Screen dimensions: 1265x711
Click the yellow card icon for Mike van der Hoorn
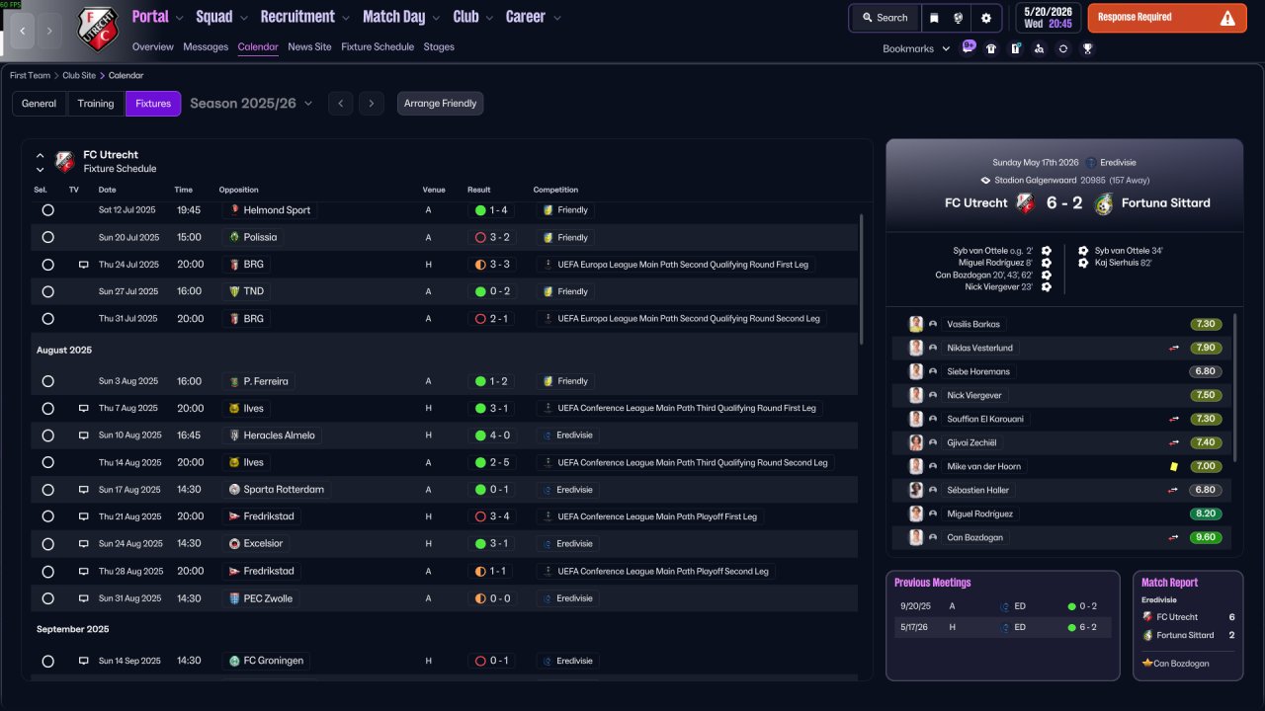pos(1174,466)
